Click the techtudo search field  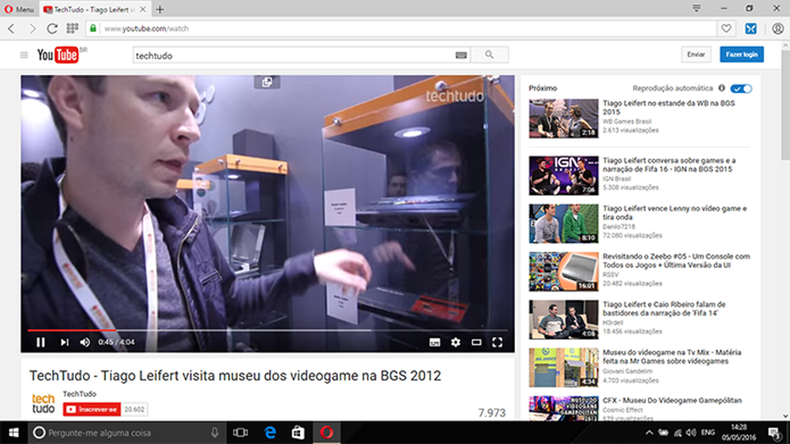tap(294, 55)
